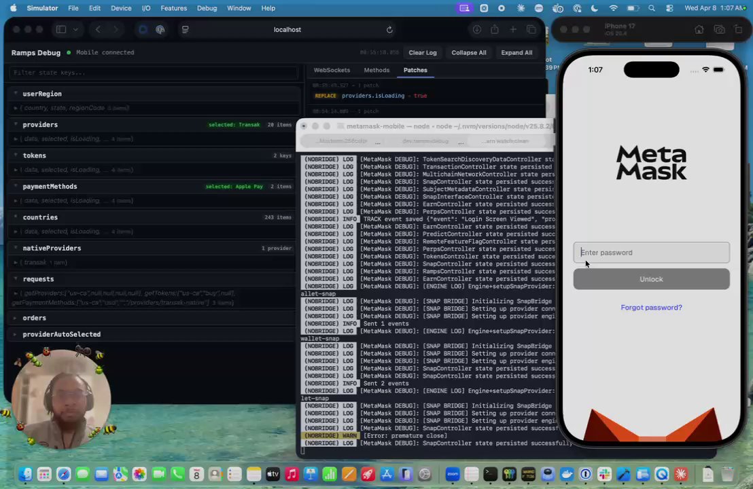The height and width of the screenshot is (489, 753).
Task: Open App Store in the Dock
Action: [x=387, y=474]
